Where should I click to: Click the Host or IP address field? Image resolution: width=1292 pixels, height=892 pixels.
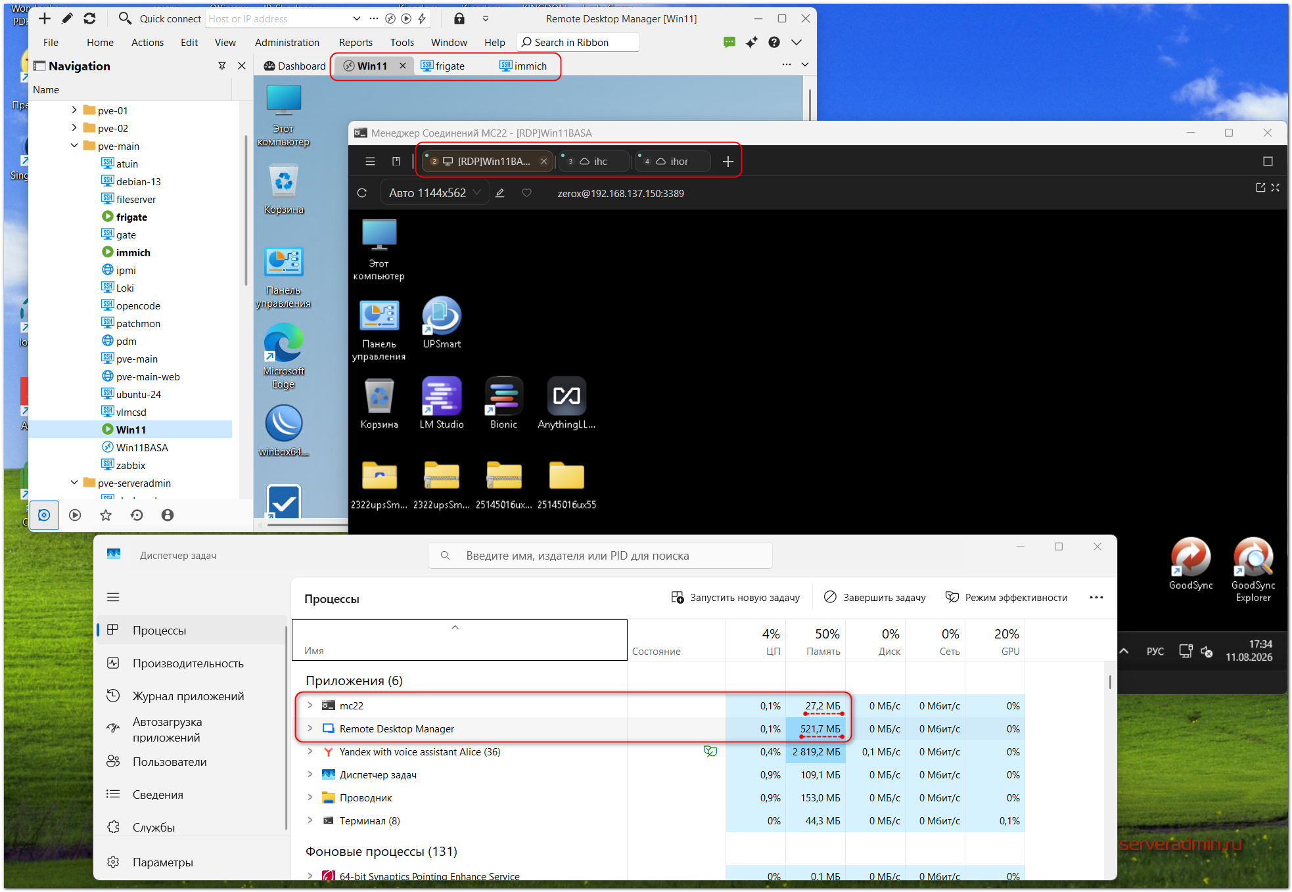pos(278,18)
